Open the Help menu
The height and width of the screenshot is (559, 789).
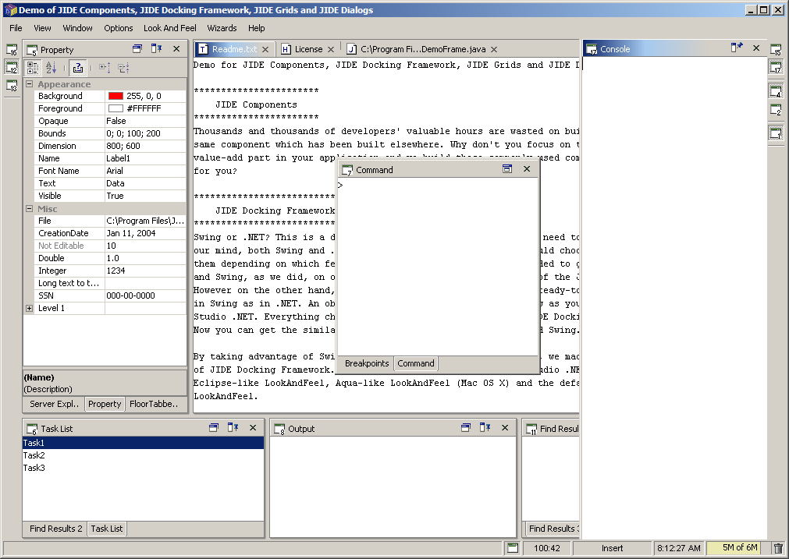(256, 28)
